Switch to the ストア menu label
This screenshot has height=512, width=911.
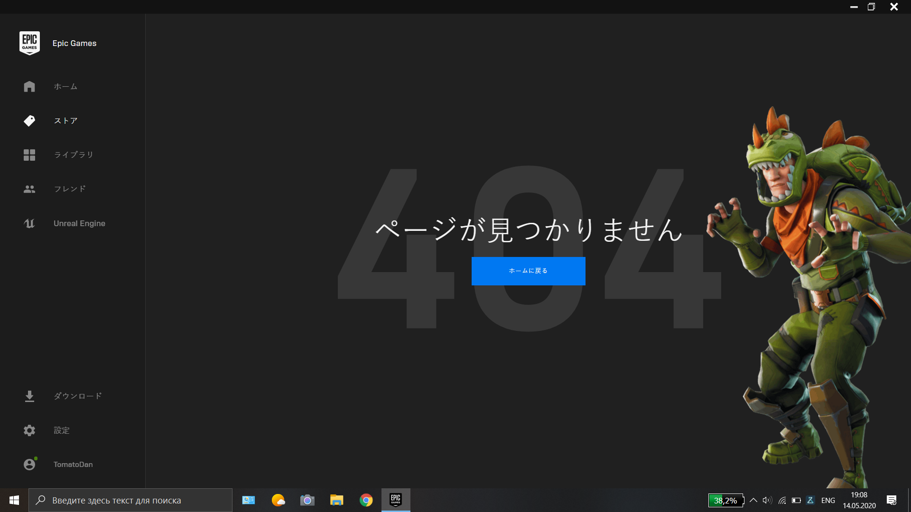65,120
